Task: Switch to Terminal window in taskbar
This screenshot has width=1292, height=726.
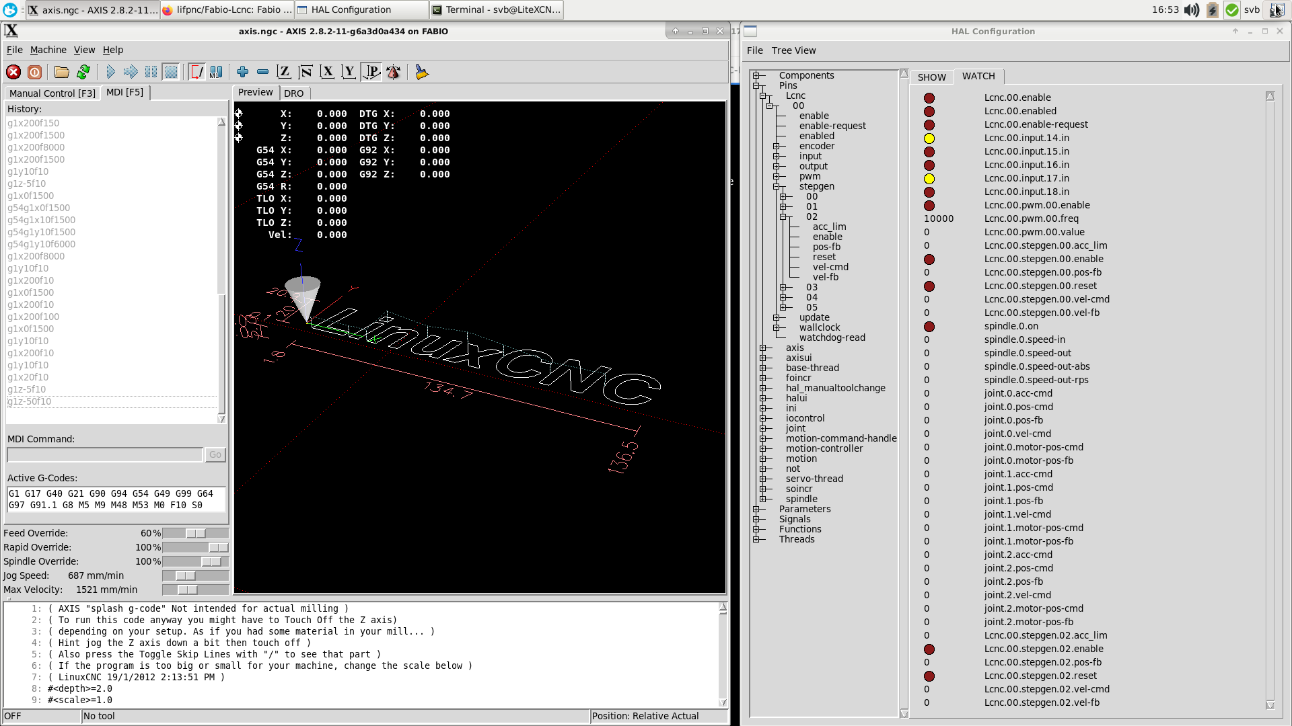Action: click(496, 9)
